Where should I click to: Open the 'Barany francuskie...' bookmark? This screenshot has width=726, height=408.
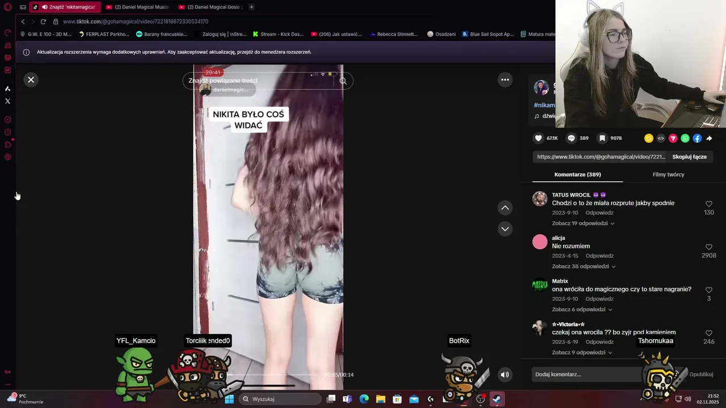[161, 34]
